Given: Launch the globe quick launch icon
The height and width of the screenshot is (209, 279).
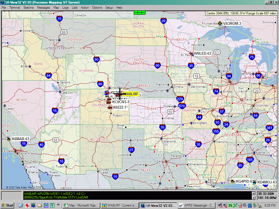Looking at the screenshot, I should (x=33, y=205).
